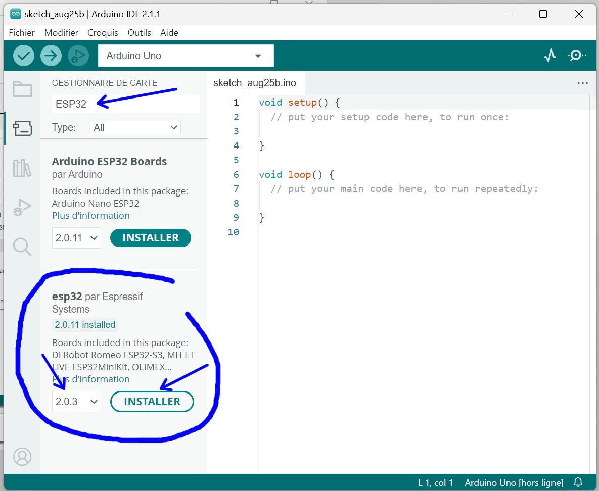Open the Arduino Uno board selector dropdown
599x491 pixels.
coord(186,56)
